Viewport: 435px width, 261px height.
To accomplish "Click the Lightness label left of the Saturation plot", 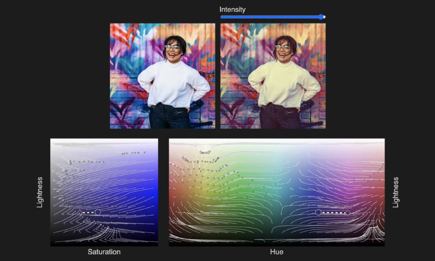I will click(x=40, y=192).
